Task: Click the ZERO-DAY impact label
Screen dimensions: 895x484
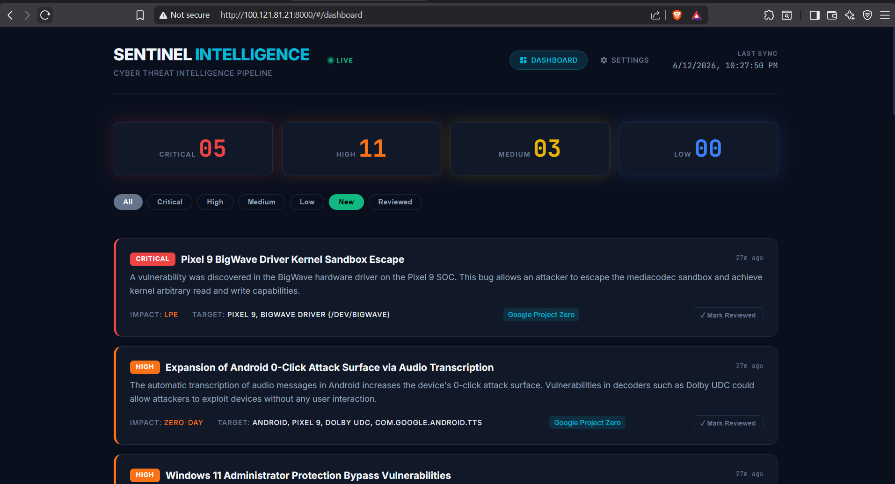Action: click(183, 423)
